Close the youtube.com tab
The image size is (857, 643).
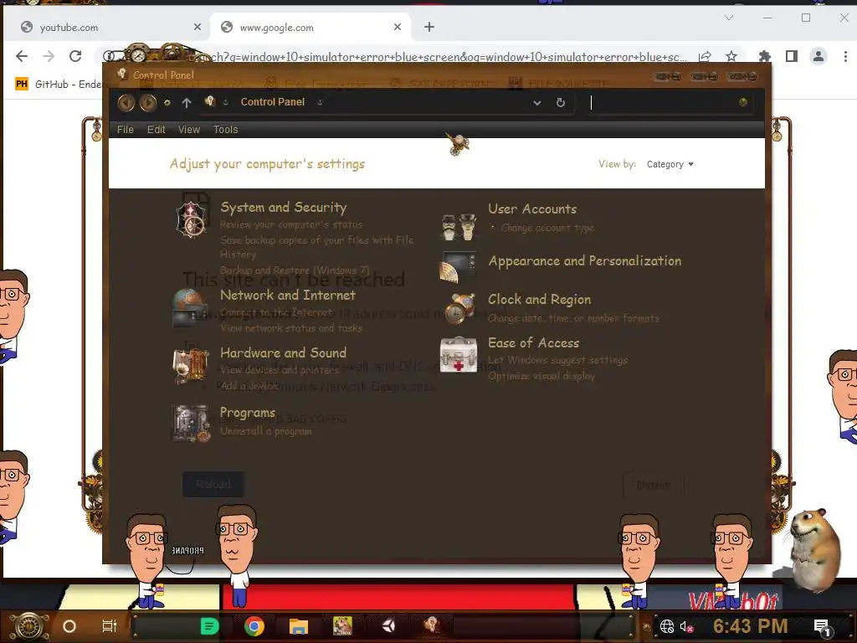[x=198, y=27]
